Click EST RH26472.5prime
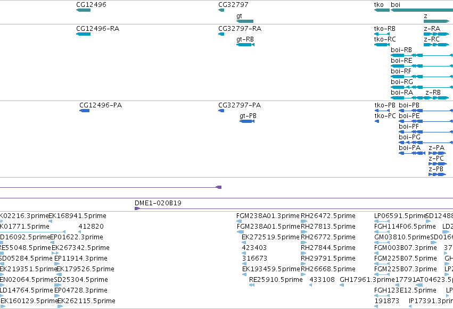The image size is (453, 309). [x=304, y=222]
